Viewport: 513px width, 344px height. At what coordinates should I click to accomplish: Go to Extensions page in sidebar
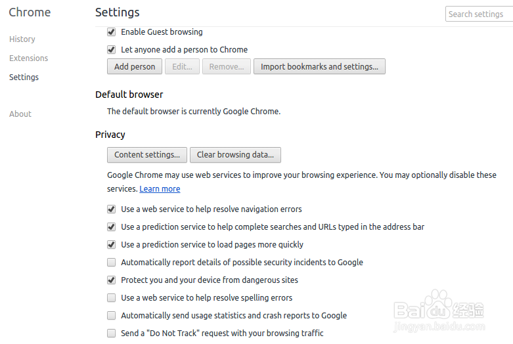(28, 58)
